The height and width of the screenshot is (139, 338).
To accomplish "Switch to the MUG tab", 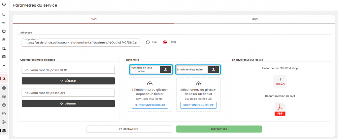I will tap(254, 19).
